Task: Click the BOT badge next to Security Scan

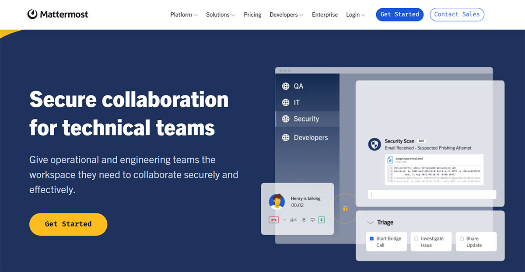Action: pos(422,141)
